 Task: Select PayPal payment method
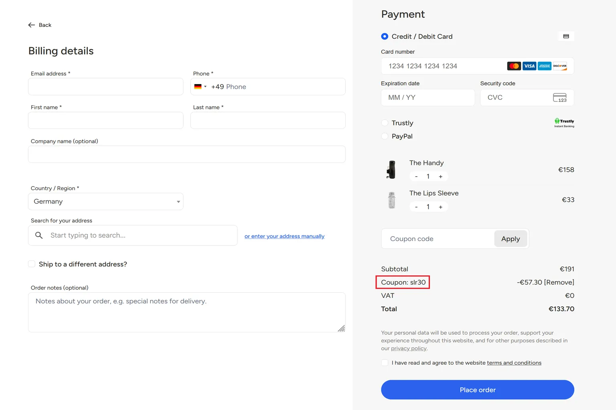(385, 136)
